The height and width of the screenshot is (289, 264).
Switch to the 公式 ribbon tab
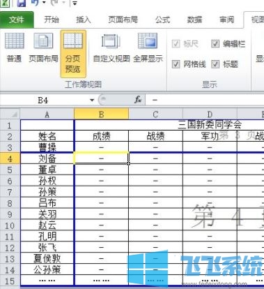162,20
